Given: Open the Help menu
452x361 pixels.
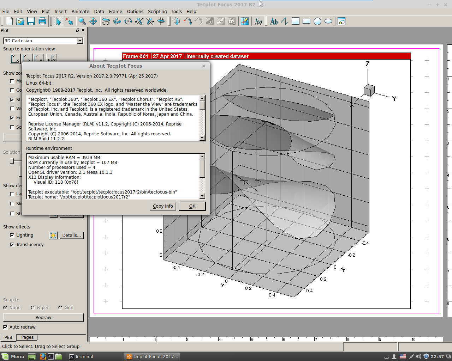Looking at the screenshot, I should tap(191, 11).
